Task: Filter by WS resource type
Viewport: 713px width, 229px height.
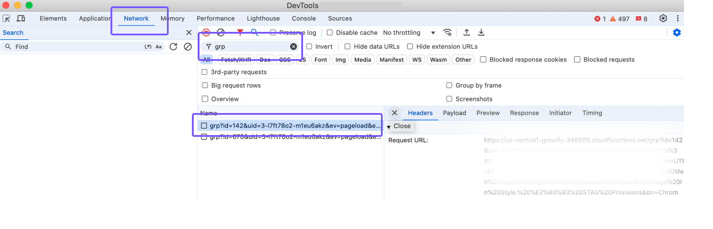Action: pyautogui.click(x=416, y=60)
